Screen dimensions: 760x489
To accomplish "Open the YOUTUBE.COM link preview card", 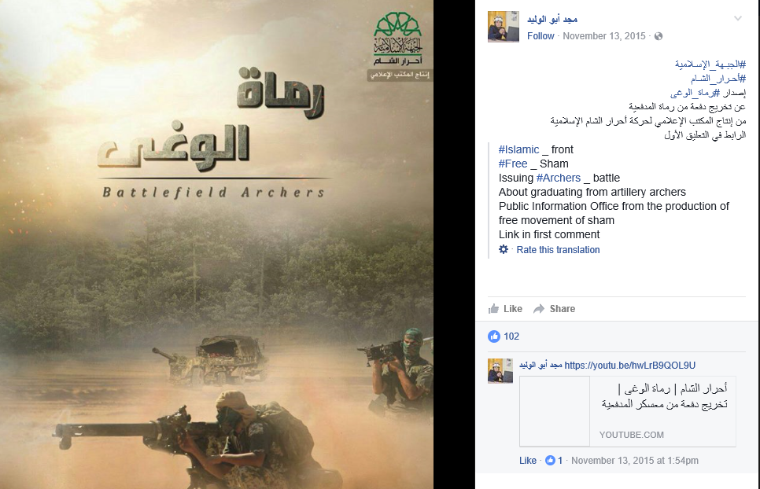I will 628,411.
